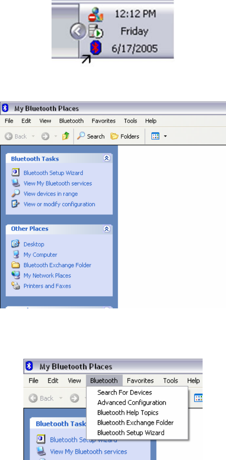
Task: Open Back history dropdown arrow in first window
Action: 33,137
